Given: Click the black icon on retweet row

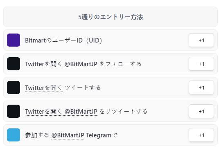Looking at the screenshot, I should click(x=14, y=111).
